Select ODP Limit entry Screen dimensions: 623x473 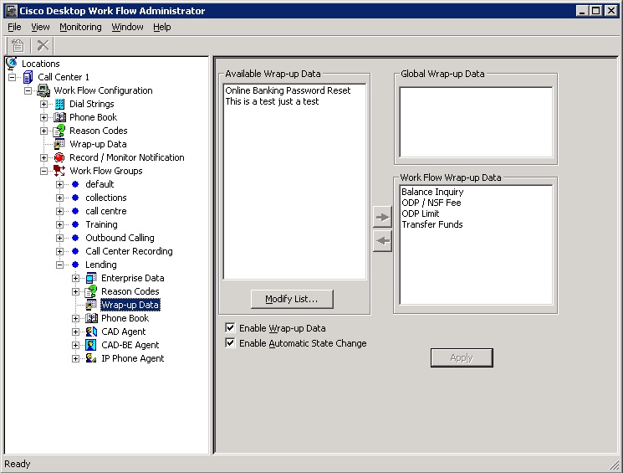(x=421, y=213)
